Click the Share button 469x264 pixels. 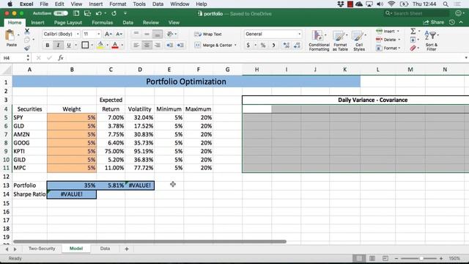pos(433,23)
